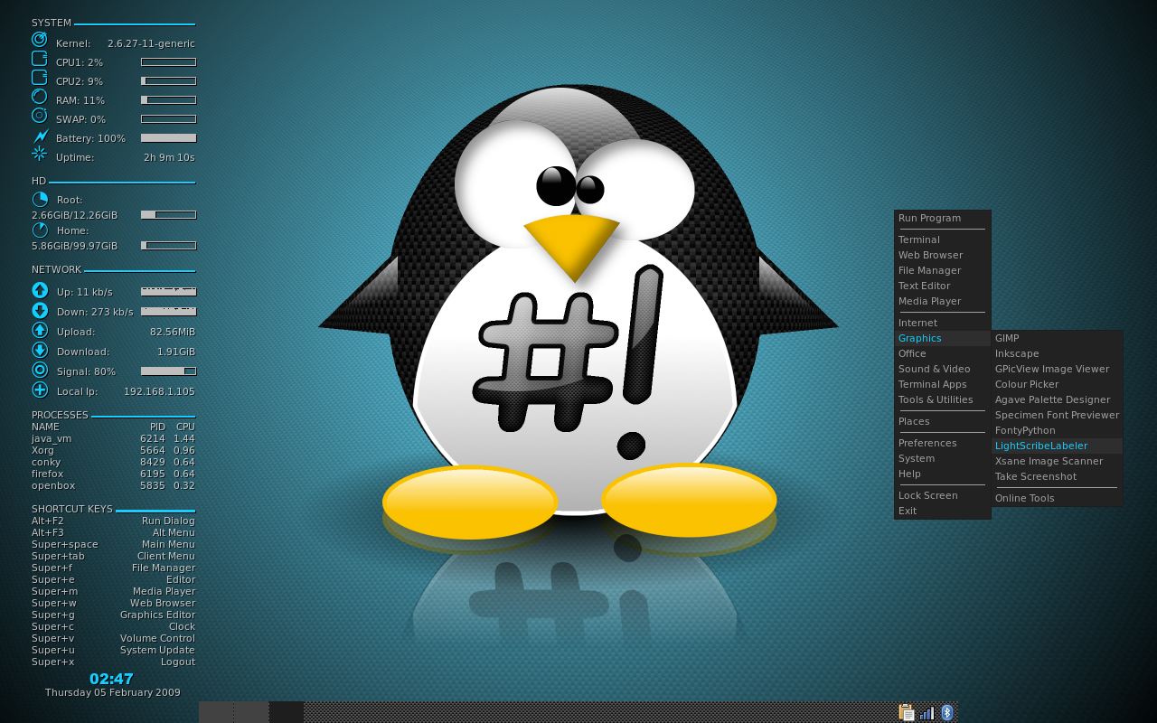
Task: Open the clipboard manager tray icon
Action: (906, 712)
